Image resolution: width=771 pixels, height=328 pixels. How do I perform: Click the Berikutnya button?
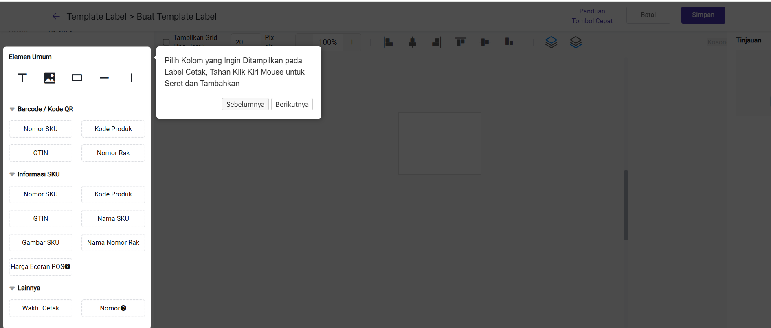click(x=292, y=104)
